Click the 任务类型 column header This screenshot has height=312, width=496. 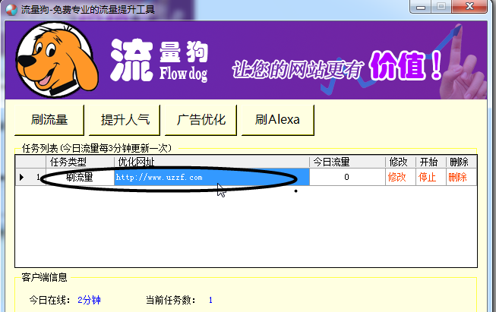coord(80,162)
